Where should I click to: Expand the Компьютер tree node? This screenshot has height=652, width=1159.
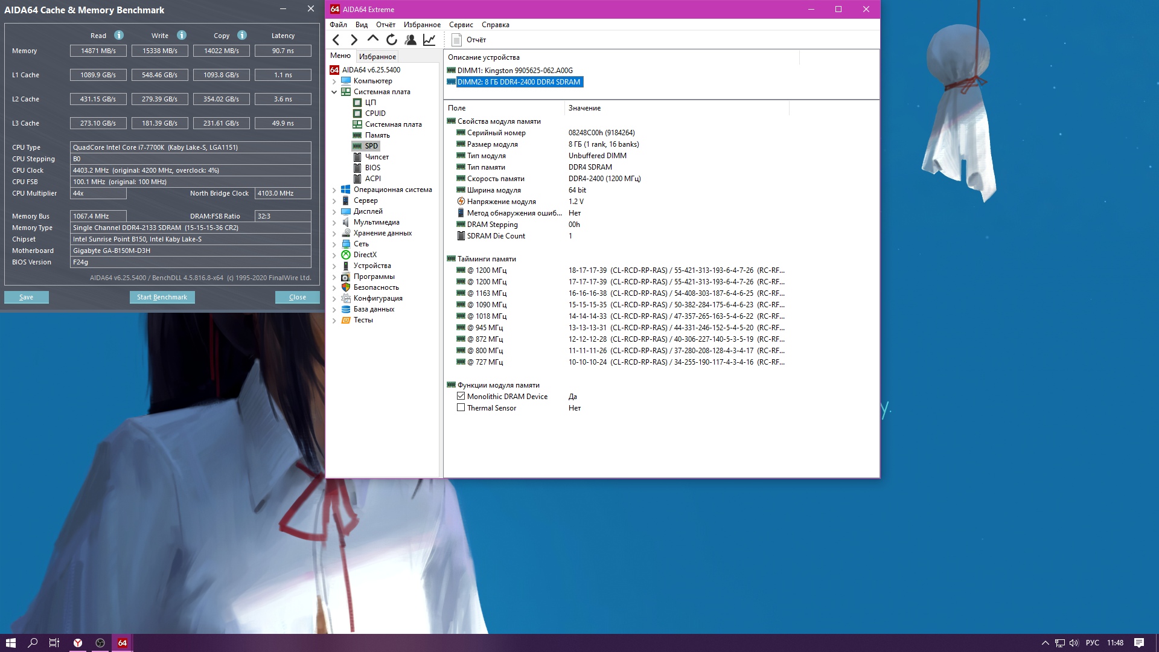(x=334, y=81)
